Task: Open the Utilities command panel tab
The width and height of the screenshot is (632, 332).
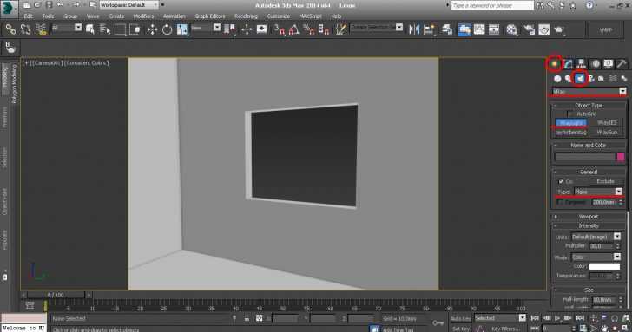Action: pyautogui.click(x=621, y=63)
